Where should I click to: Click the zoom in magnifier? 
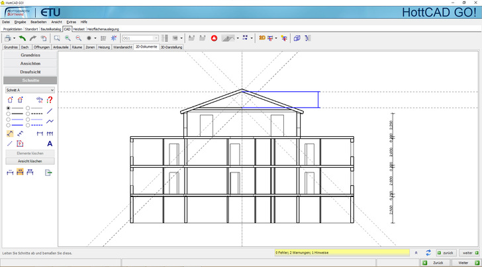[68, 38]
